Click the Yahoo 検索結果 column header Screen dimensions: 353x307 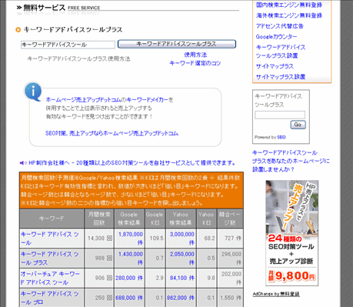pyautogui.click(x=181, y=219)
